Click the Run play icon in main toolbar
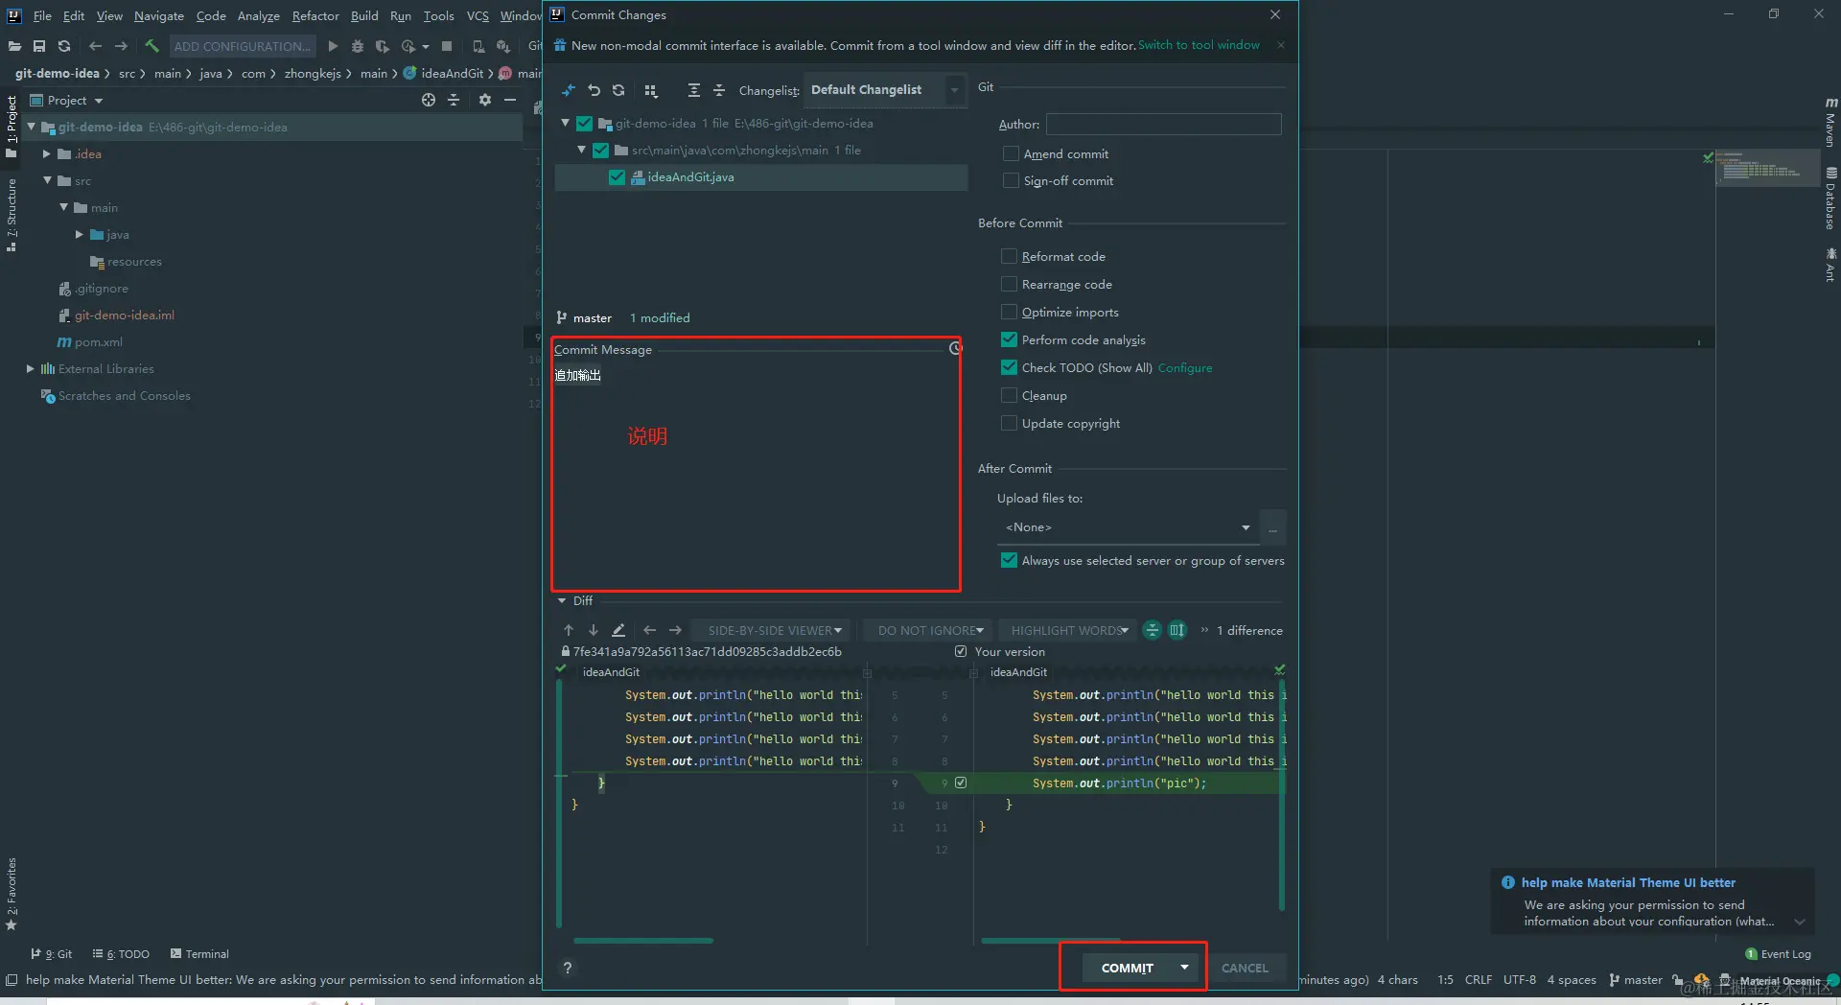Viewport: 1841px width, 1005px height. 333,46
